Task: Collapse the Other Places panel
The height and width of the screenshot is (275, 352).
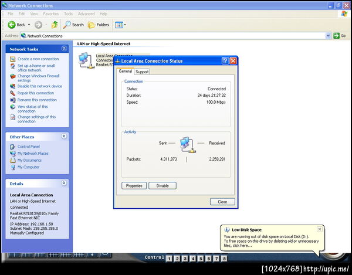Action: pyautogui.click(x=64, y=136)
